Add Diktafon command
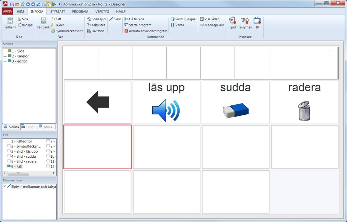 point(96,31)
